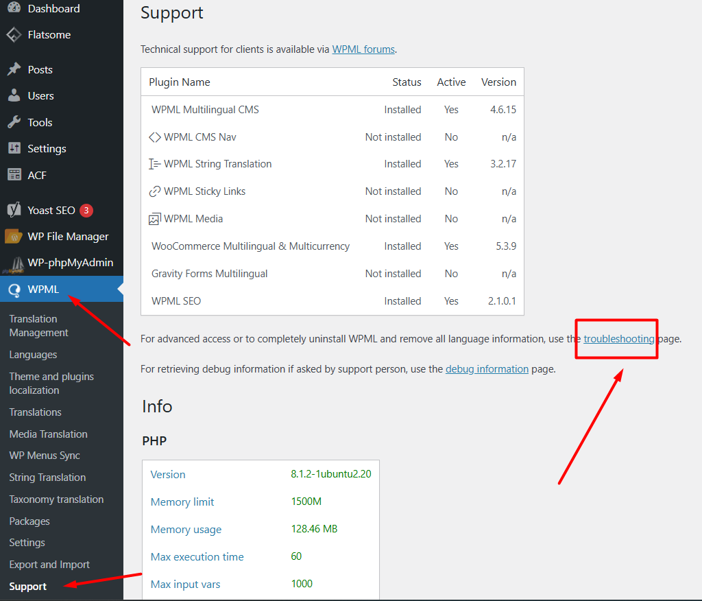
Task: Click Memory usage value 128.46 MB
Action: tap(314, 529)
